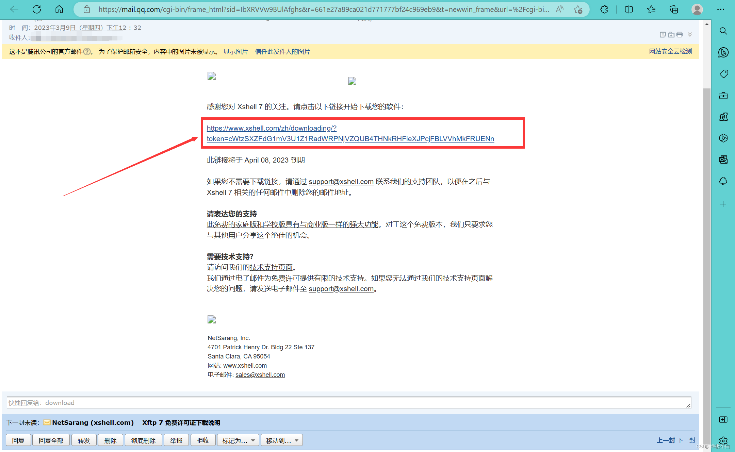This screenshot has width=735, height=452.
Task: Open the 标记为 dropdown
Action: [238, 440]
